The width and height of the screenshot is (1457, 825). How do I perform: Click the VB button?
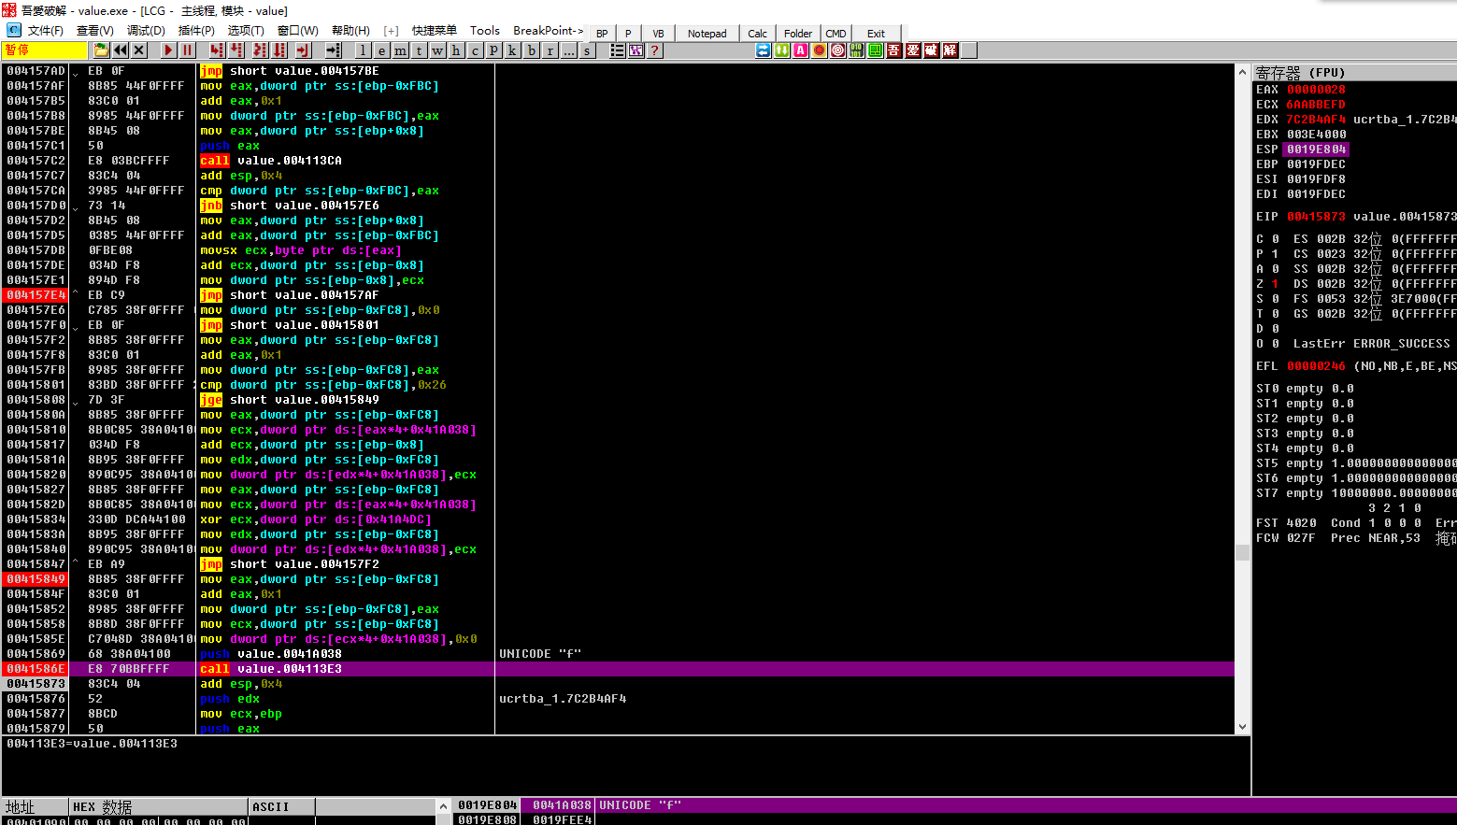(658, 33)
